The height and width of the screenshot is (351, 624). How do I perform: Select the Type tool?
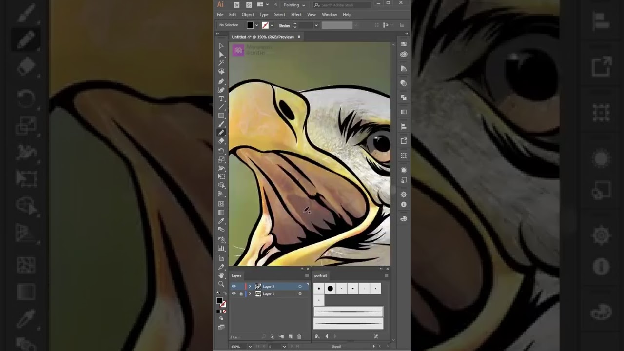[221, 98]
